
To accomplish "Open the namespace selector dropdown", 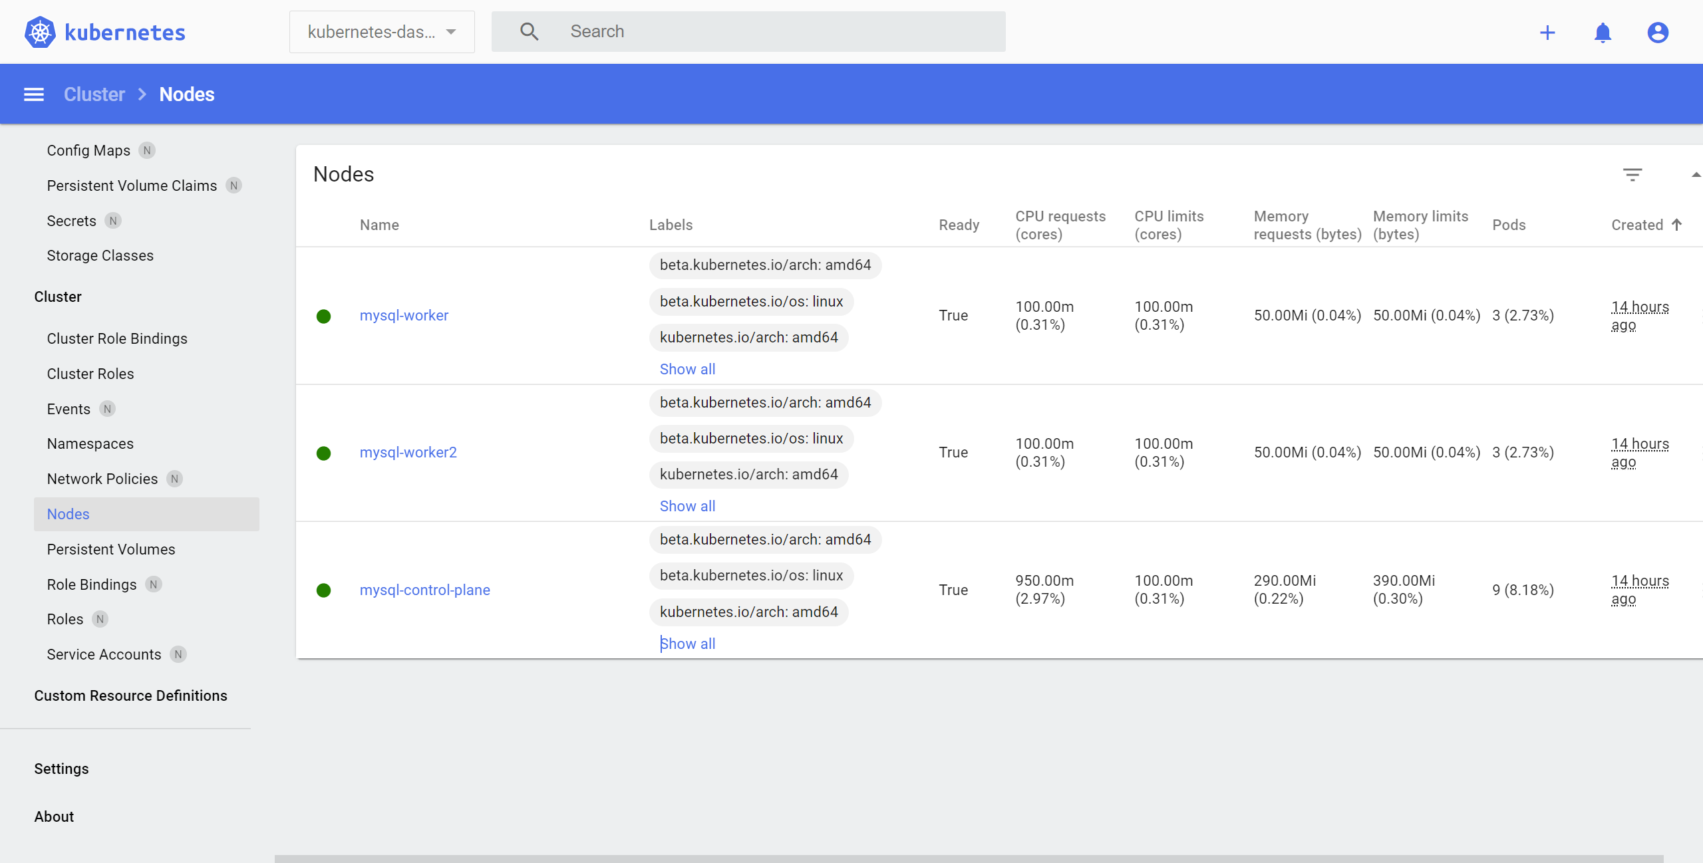I will tap(382, 31).
